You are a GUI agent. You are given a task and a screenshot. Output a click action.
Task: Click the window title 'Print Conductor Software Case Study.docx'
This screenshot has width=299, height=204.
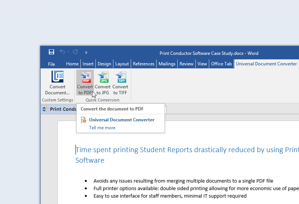pos(202,53)
